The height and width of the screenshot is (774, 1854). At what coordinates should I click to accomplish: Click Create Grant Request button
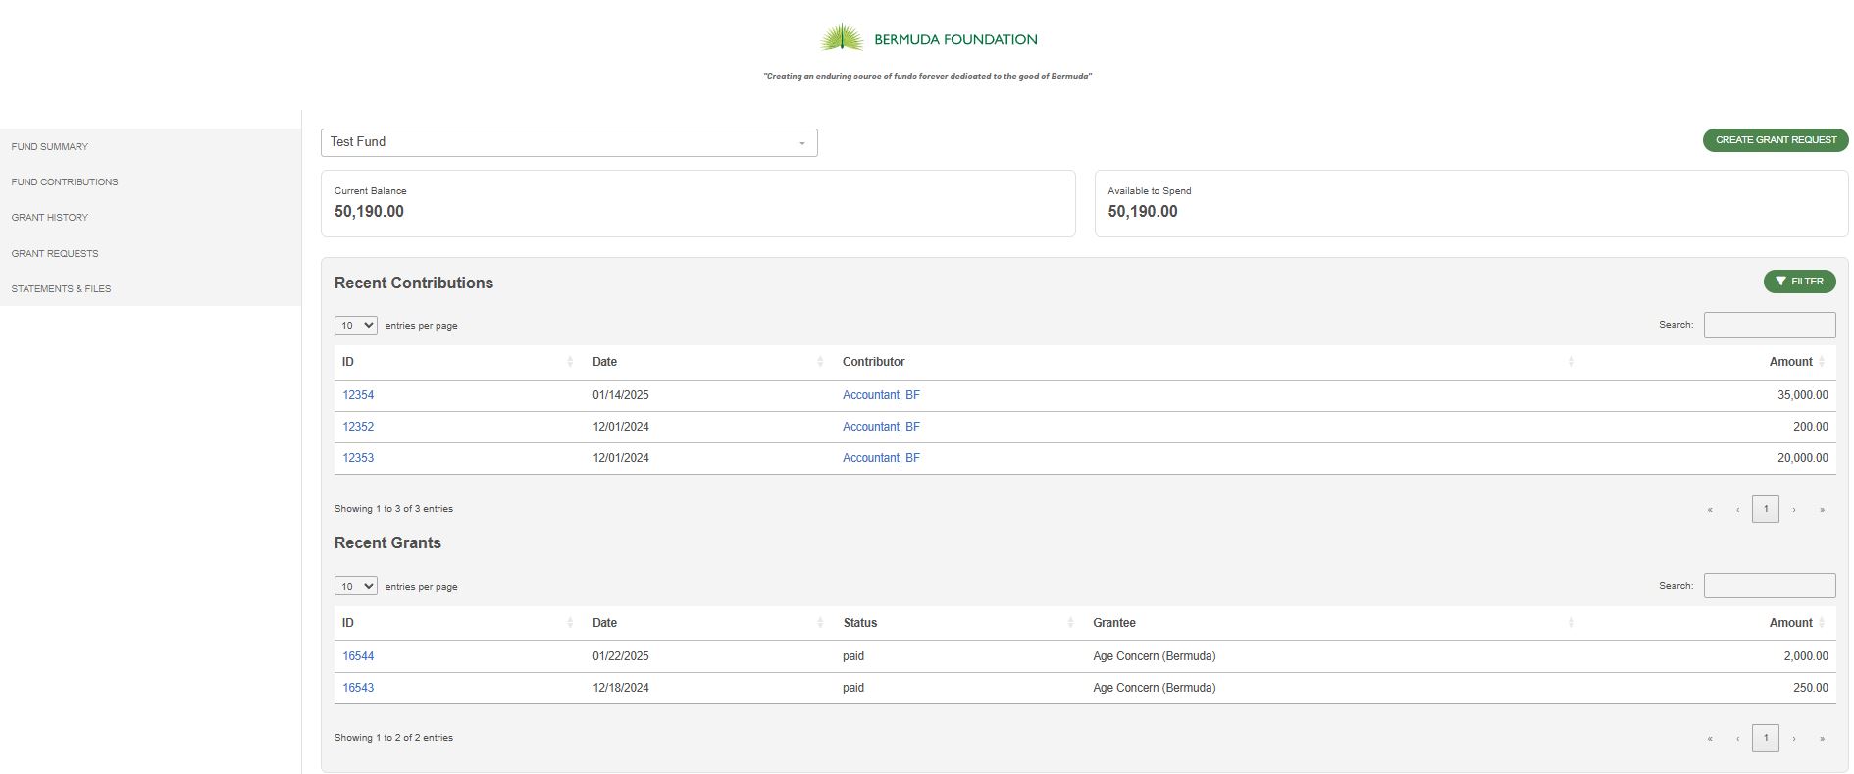[1775, 140]
